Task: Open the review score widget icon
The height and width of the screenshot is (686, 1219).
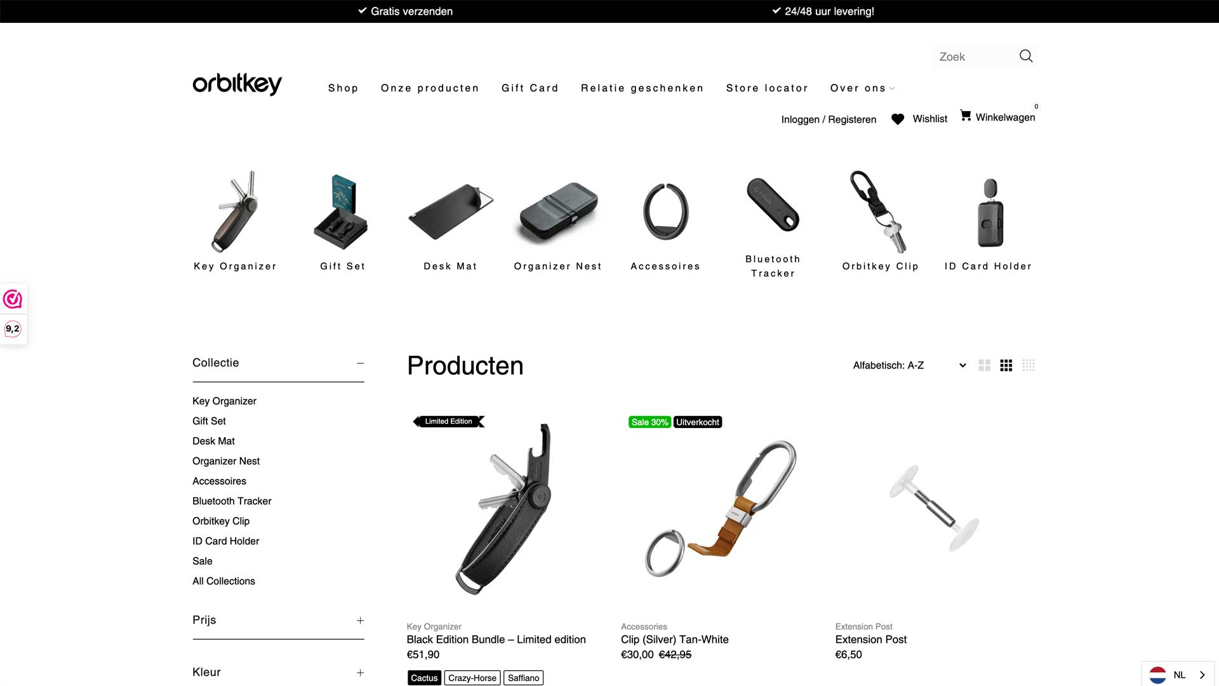Action: [13, 299]
